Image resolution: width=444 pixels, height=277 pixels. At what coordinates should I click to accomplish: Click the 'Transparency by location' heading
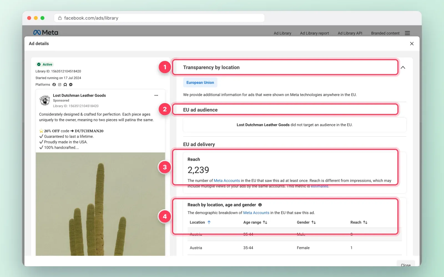coord(211,68)
